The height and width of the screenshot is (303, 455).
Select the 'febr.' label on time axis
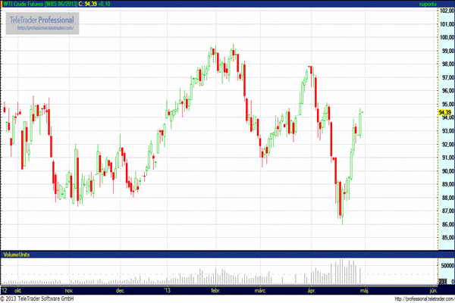pos(216,289)
